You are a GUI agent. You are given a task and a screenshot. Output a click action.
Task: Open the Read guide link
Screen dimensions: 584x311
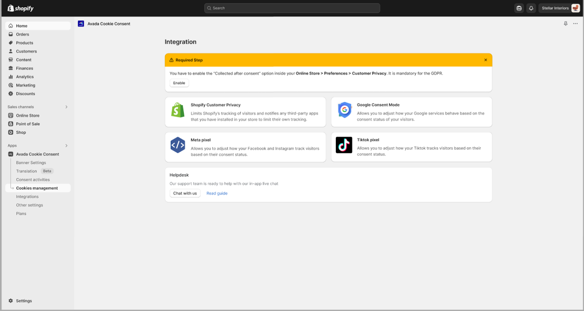[217, 193]
